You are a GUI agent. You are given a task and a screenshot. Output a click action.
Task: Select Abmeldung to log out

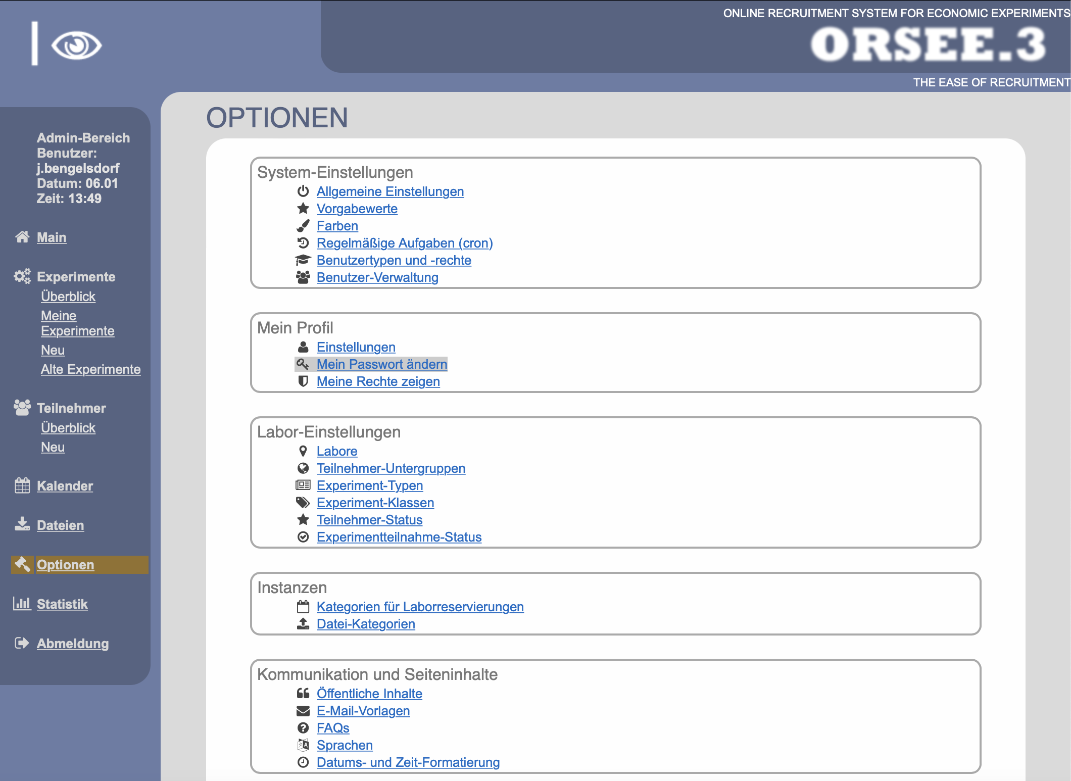pos(73,643)
